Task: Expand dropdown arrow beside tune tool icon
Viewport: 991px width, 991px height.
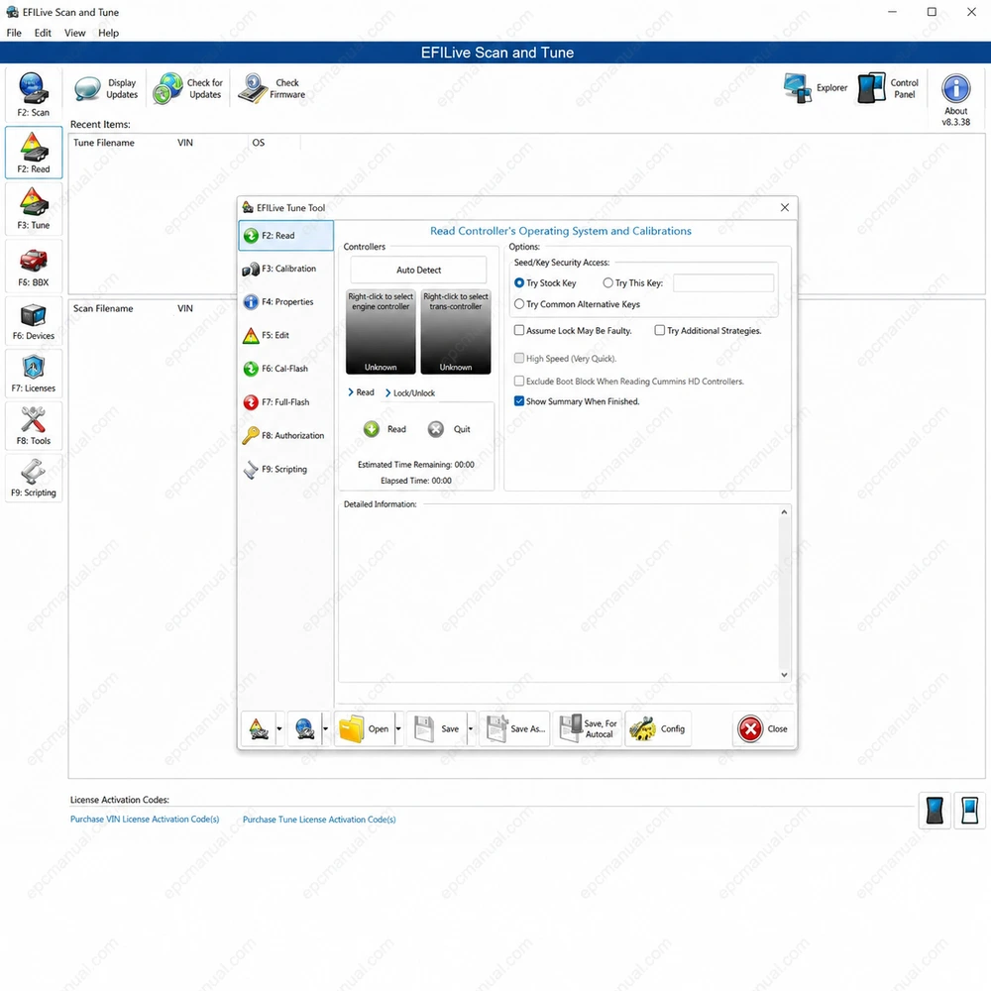Action: 279,728
